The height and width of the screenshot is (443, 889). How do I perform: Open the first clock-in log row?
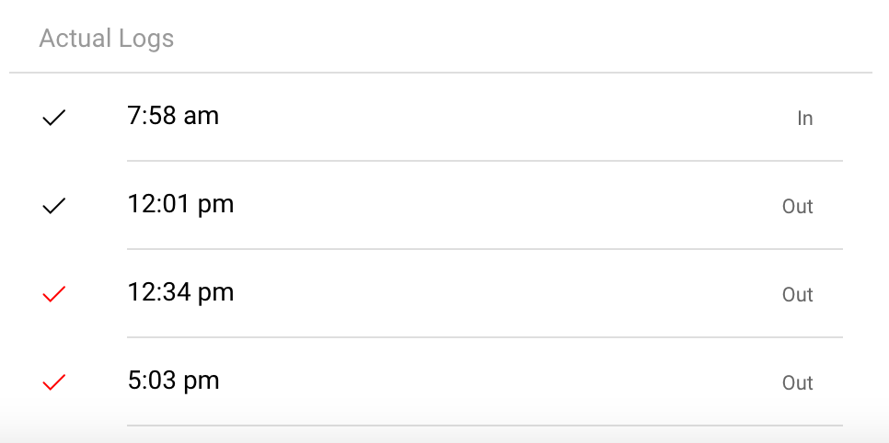[460, 118]
